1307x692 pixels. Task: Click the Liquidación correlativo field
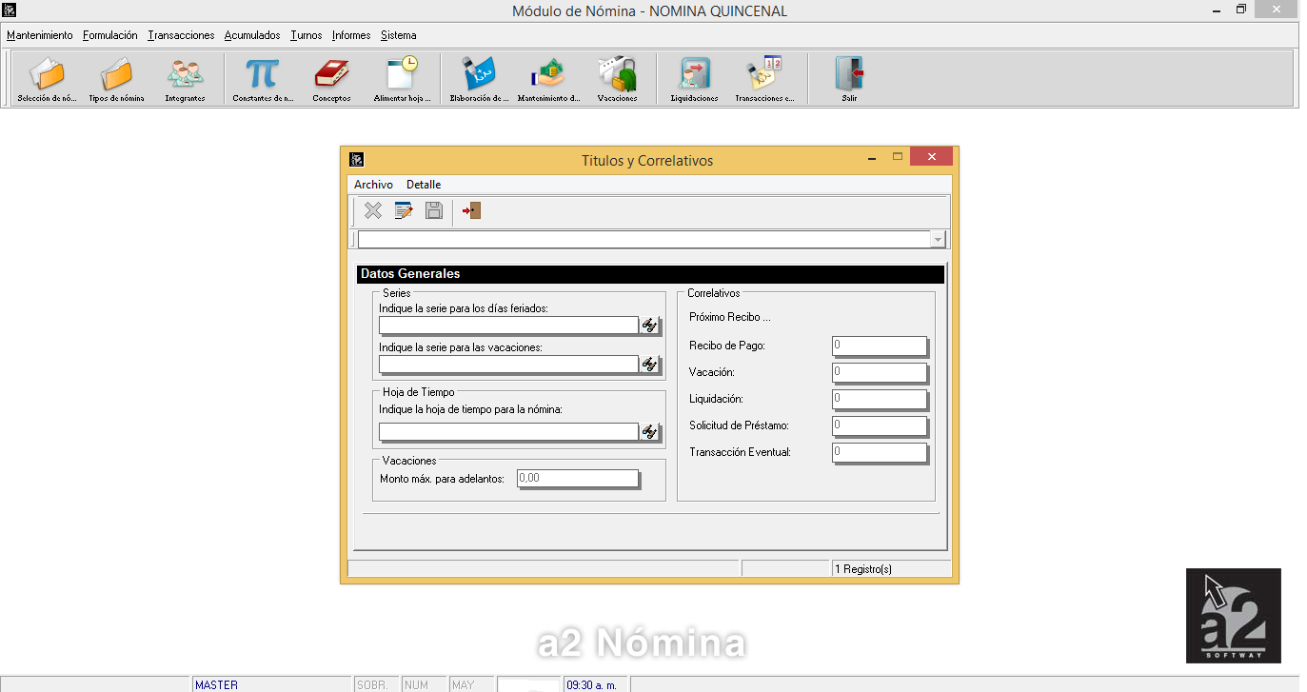pos(880,399)
